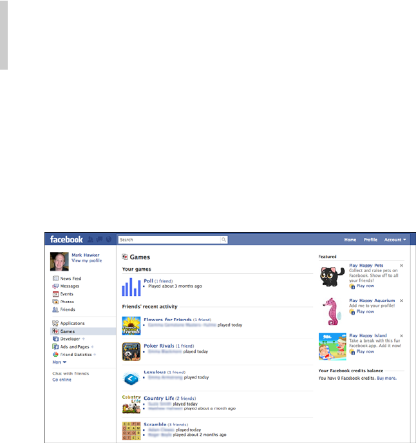Open Flowers for Friends link
Screen dimensions: 416x443
coord(167,320)
